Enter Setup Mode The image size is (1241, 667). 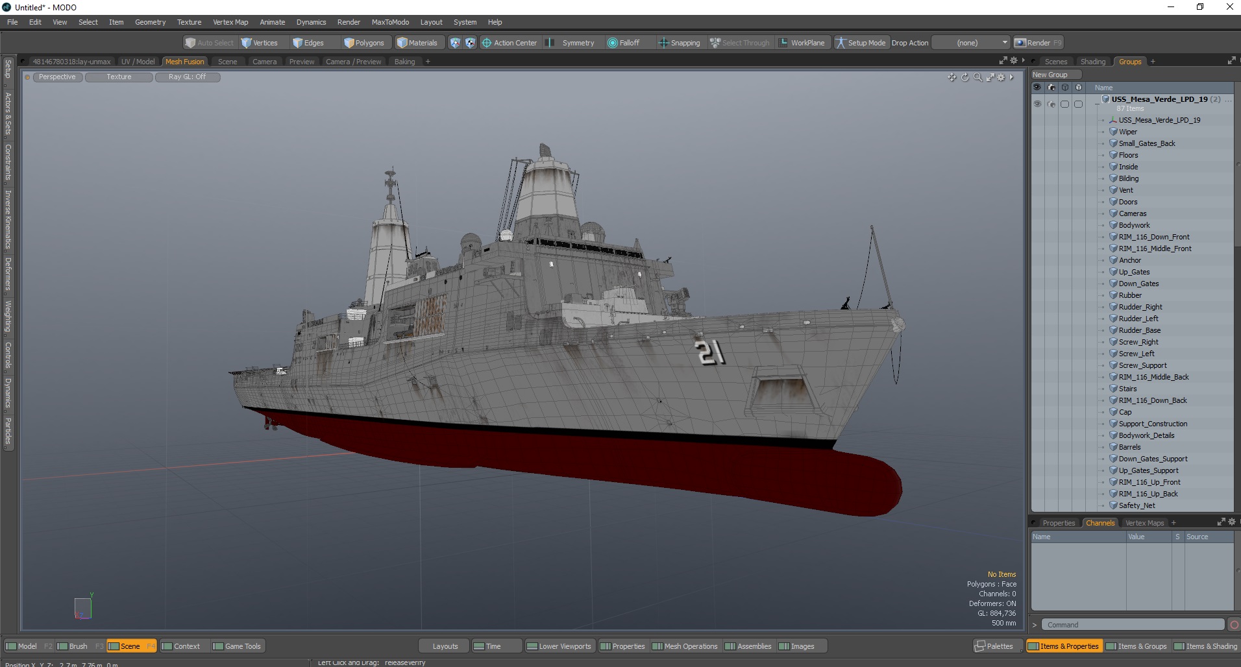(861, 43)
